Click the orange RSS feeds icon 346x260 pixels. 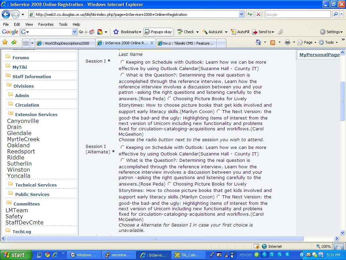(273, 42)
